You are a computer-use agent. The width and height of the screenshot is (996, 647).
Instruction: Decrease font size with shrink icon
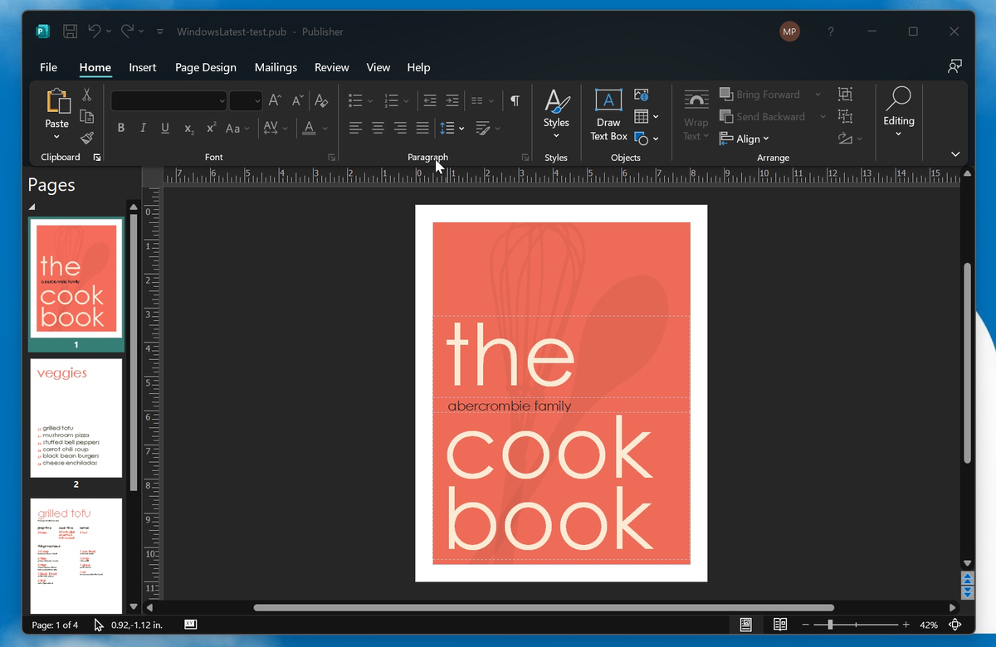click(x=298, y=100)
